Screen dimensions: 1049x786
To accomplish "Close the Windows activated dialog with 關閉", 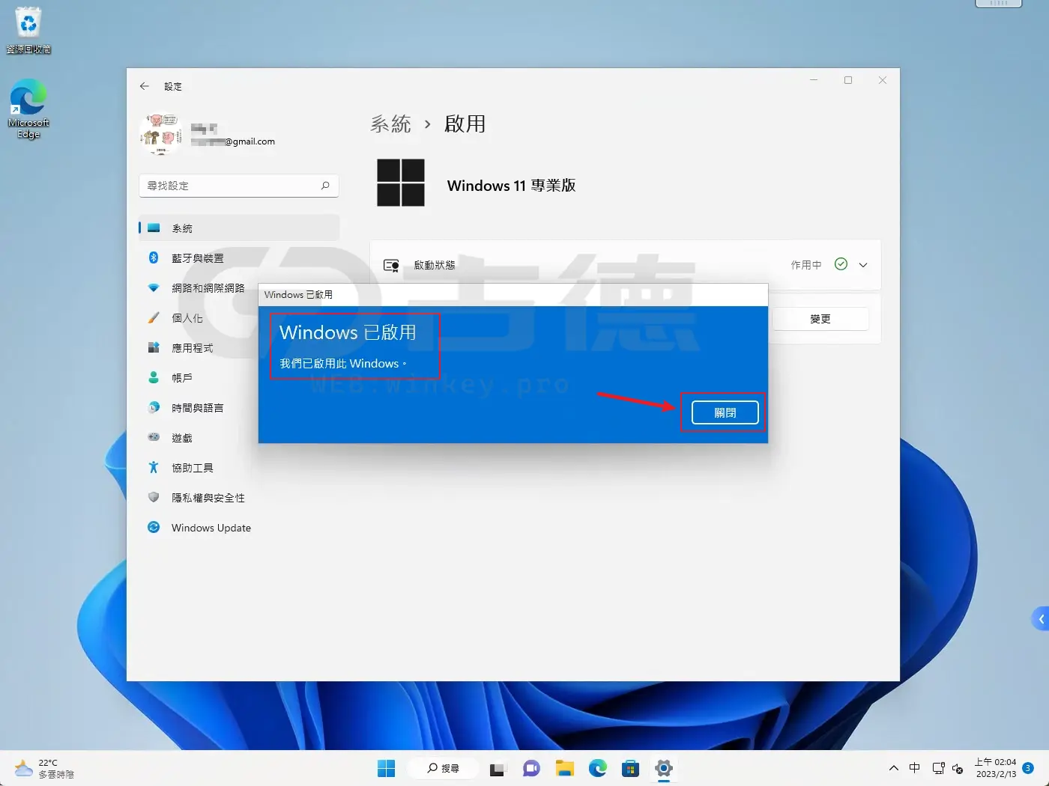I will click(725, 412).
